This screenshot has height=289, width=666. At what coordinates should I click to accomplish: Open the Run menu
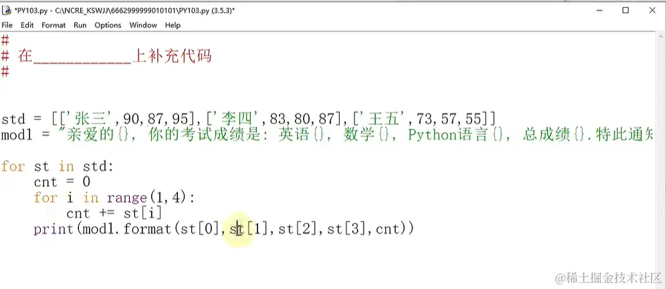80,25
